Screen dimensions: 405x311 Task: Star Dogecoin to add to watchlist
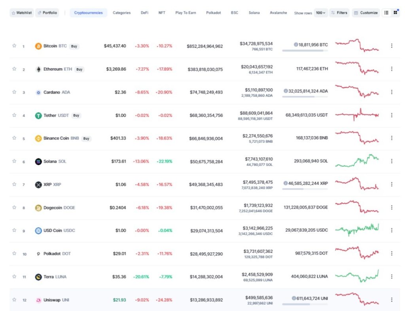(14, 207)
